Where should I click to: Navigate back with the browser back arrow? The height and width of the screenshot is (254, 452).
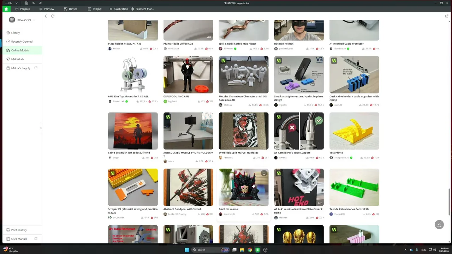[46, 16]
